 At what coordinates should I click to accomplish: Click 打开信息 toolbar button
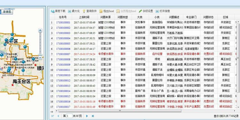click(163, 11)
